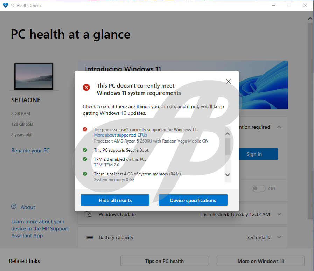Screen dimensions: 314x271
Task: Close the PC Health Check window
Action: (x=305, y=5)
